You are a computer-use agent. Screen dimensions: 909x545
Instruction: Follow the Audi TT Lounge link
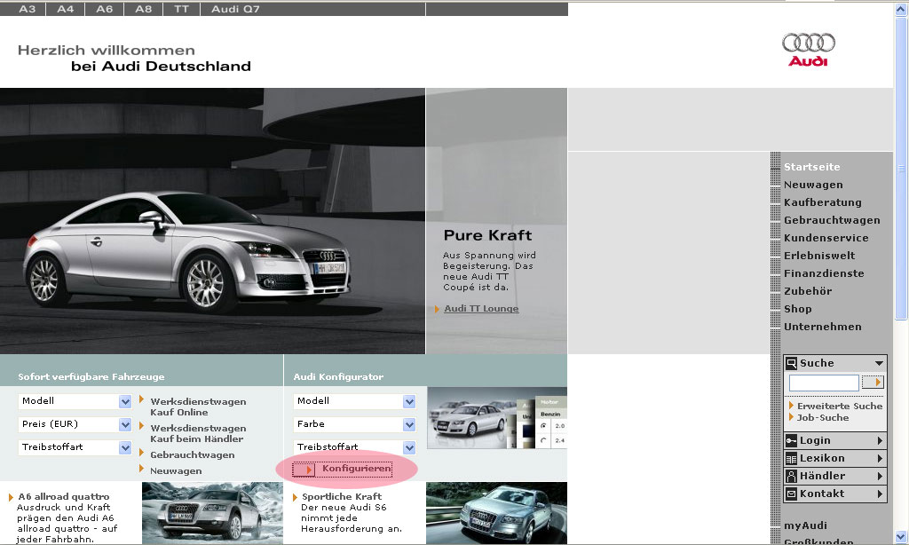coord(481,308)
